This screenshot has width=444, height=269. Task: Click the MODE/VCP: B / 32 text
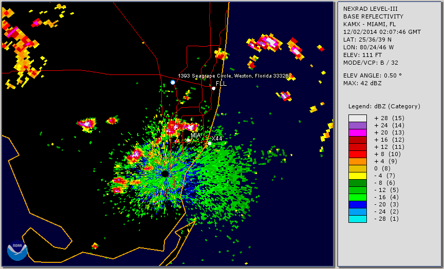tap(371, 63)
